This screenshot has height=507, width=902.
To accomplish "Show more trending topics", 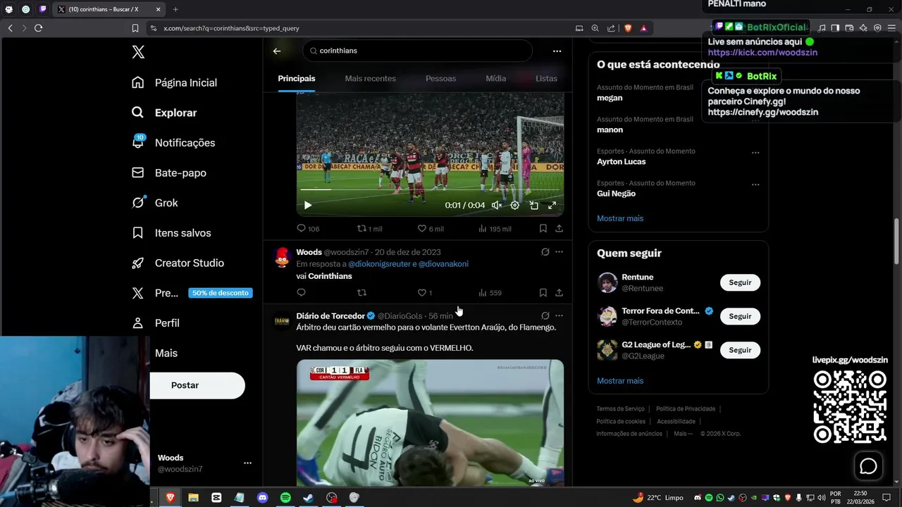I will point(620,218).
